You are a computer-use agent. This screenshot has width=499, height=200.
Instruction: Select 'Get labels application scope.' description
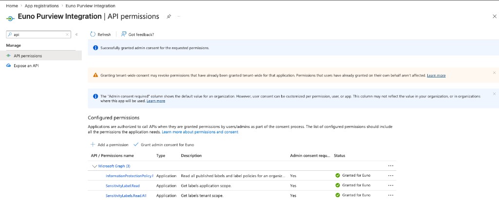(206, 186)
